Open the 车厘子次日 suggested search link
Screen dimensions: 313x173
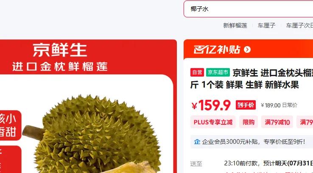(299, 25)
